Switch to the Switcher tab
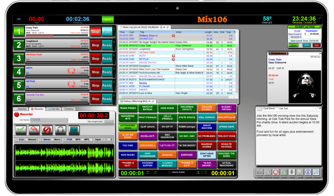 [69, 109]
